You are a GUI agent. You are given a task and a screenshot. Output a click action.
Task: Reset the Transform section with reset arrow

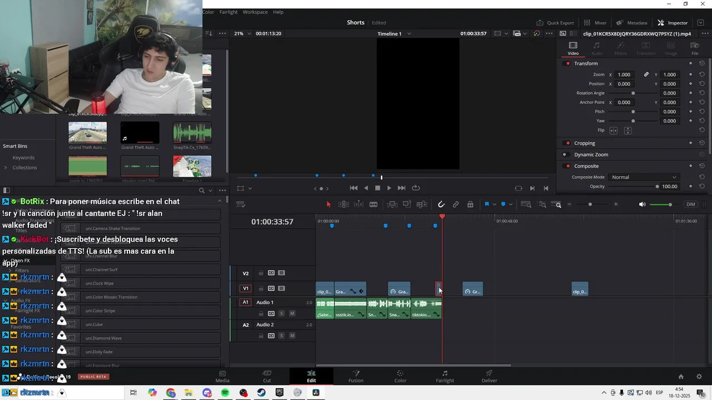[x=702, y=63]
